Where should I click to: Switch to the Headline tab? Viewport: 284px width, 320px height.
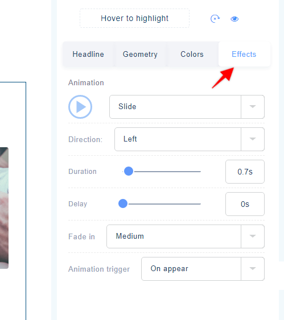coord(88,55)
